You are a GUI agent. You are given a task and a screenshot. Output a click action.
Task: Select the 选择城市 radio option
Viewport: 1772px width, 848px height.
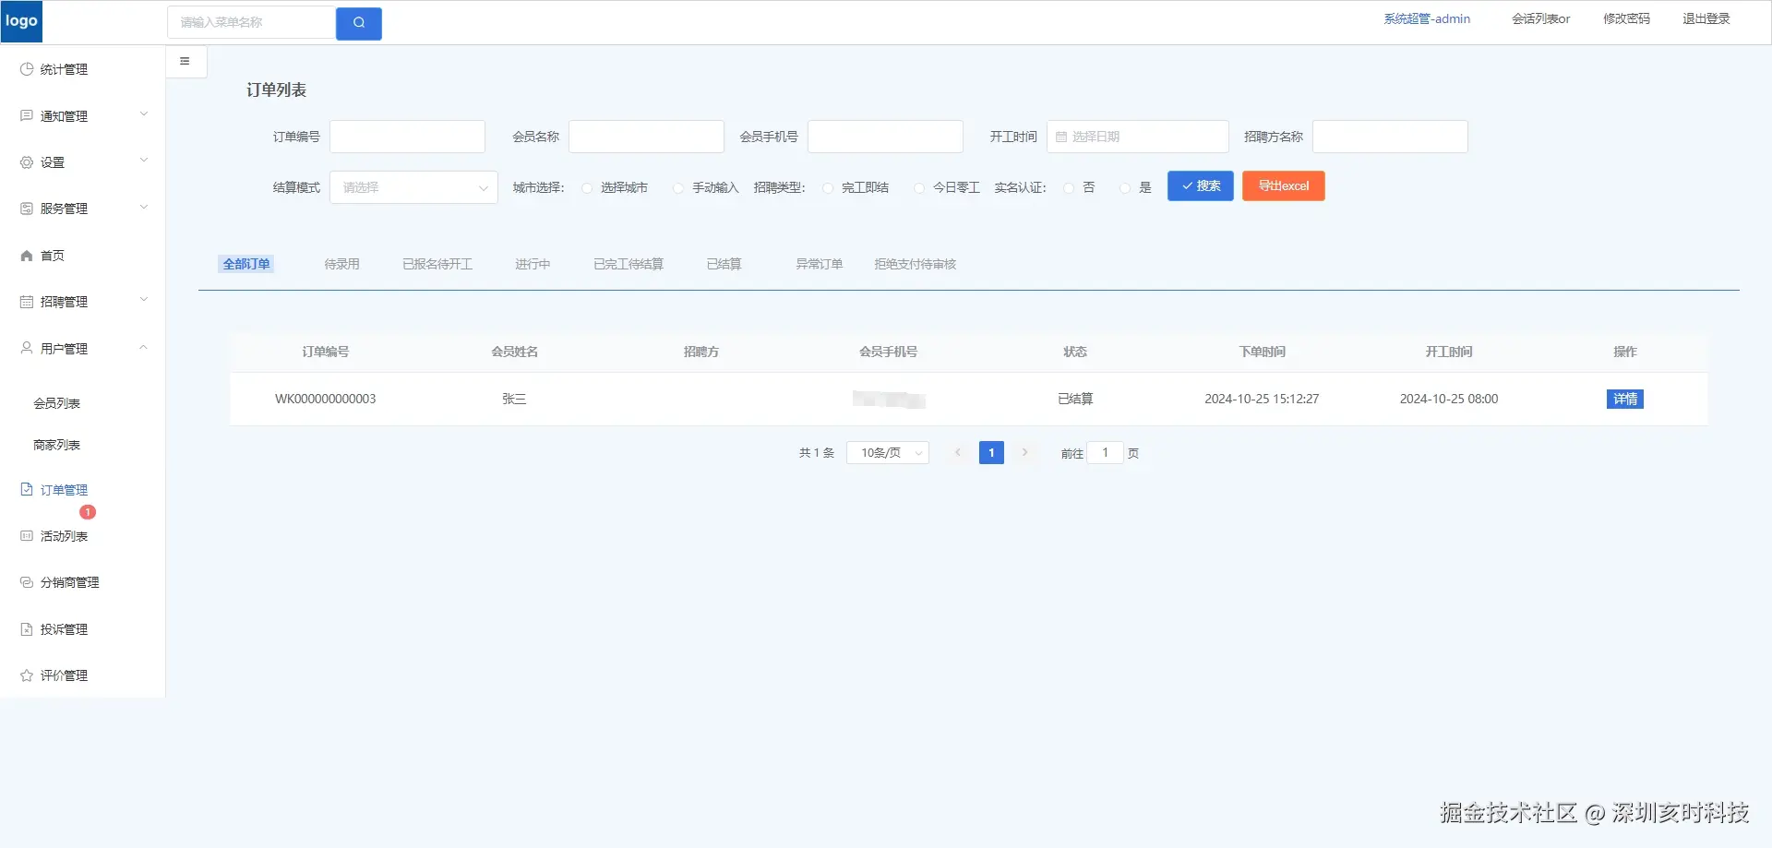coord(587,188)
